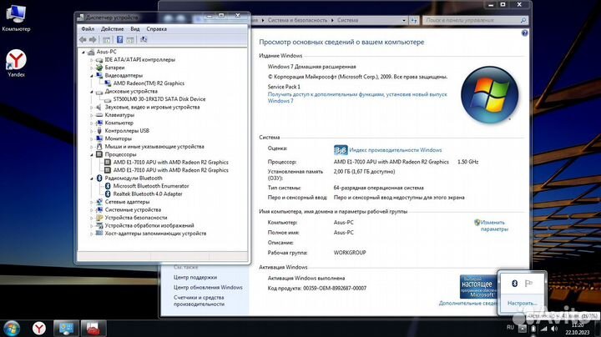Open Компьютер desktop icon
This screenshot has height=337, width=601.
click(16, 18)
